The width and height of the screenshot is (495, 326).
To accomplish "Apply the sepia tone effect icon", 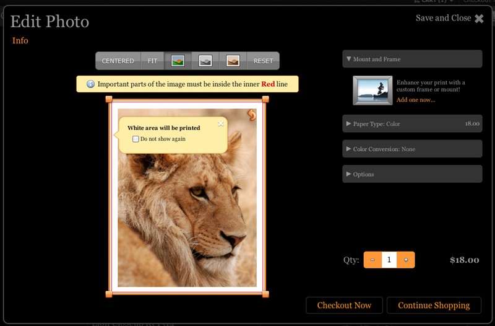I will pyautogui.click(x=233, y=61).
